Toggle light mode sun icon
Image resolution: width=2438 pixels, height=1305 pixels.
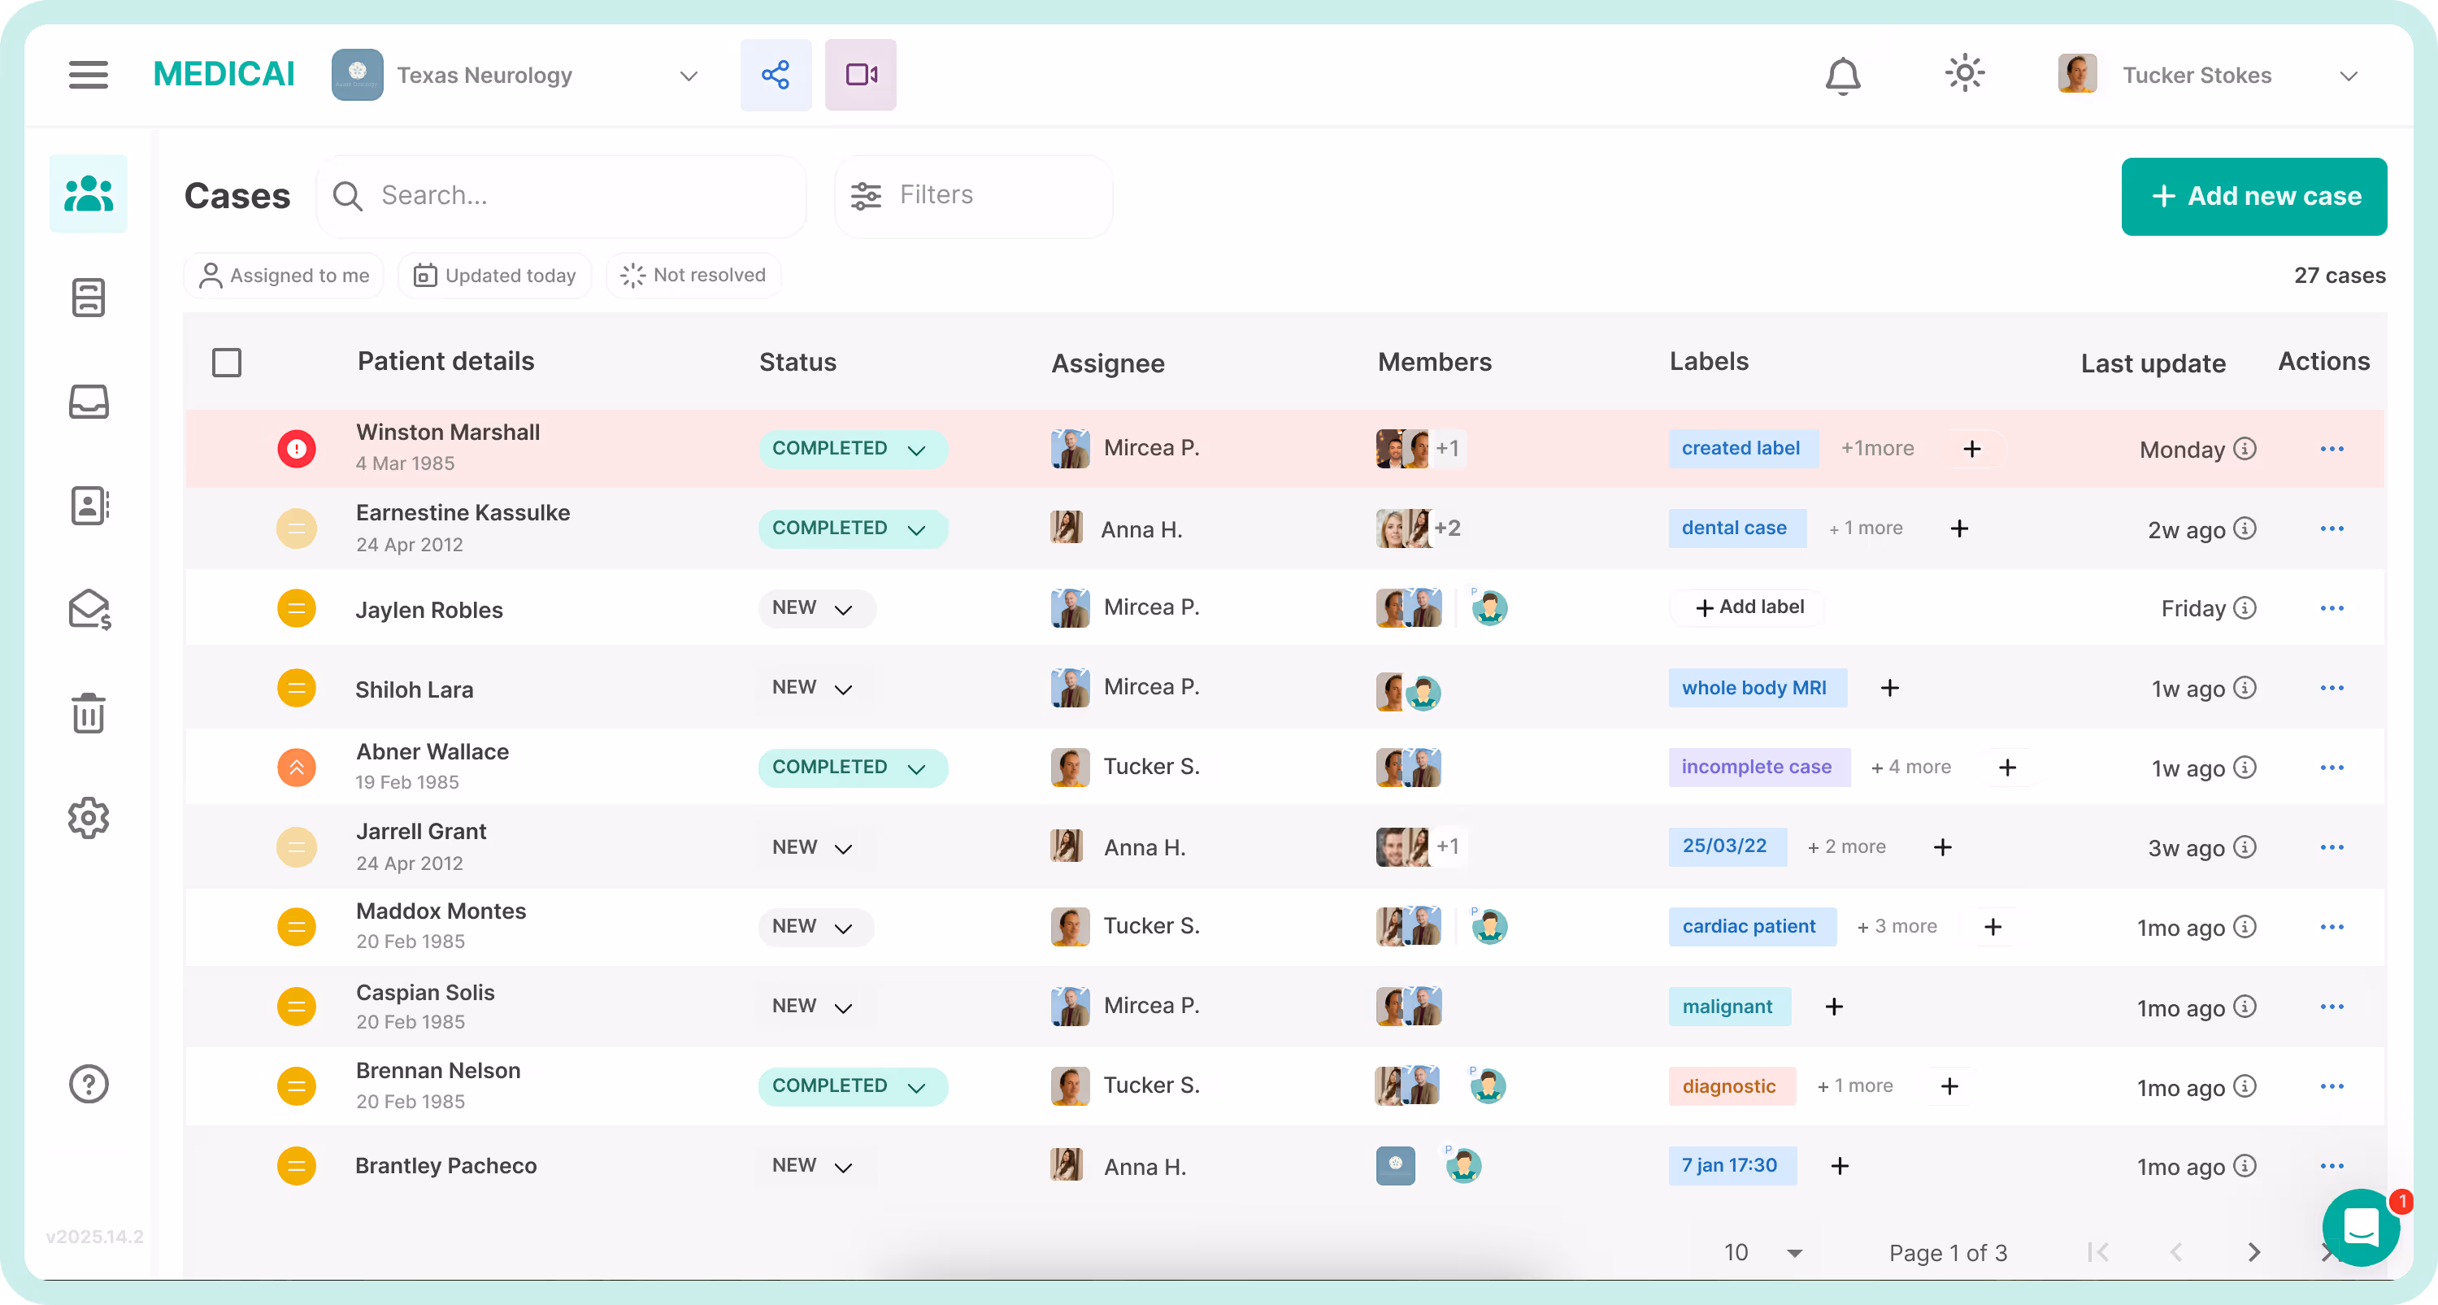(x=1964, y=74)
